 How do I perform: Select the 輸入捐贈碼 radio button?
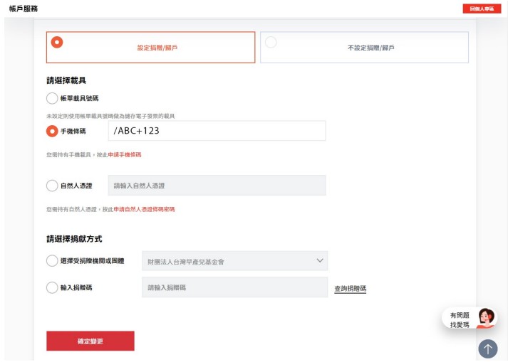click(x=52, y=287)
